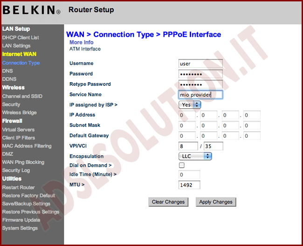Screen dimensions: 303x246
Task: Select Connection Type in sidebar
Action: pyautogui.click(x=21, y=63)
